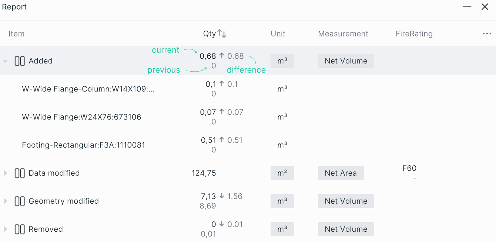
Task: Change Net Area measurement for Data modified
Action: (x=341, y=173)
